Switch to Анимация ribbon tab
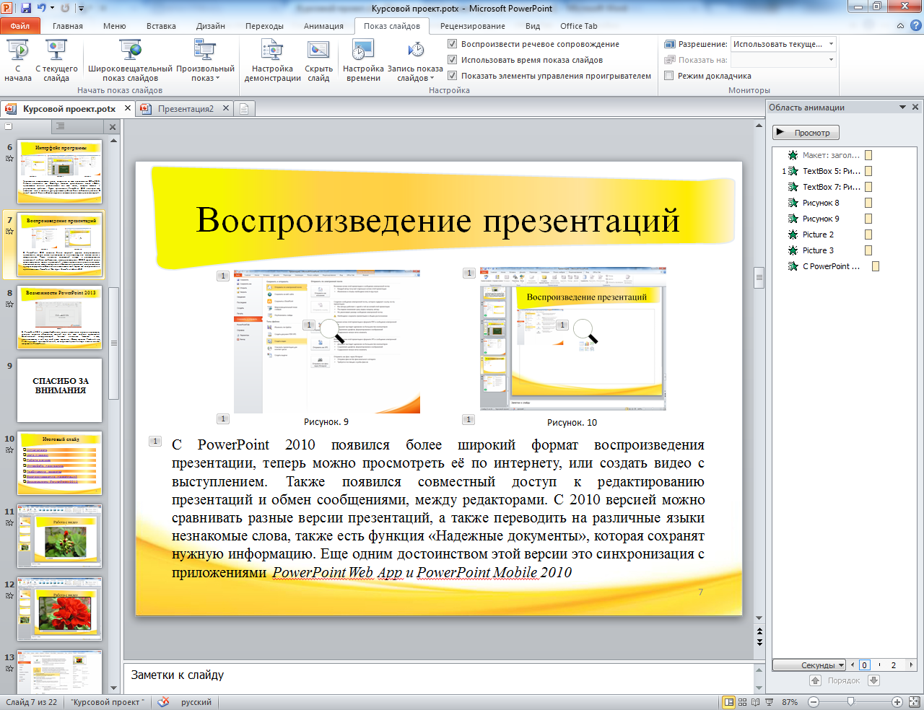This screenshot has height=710, width=924. coord(323,26)
